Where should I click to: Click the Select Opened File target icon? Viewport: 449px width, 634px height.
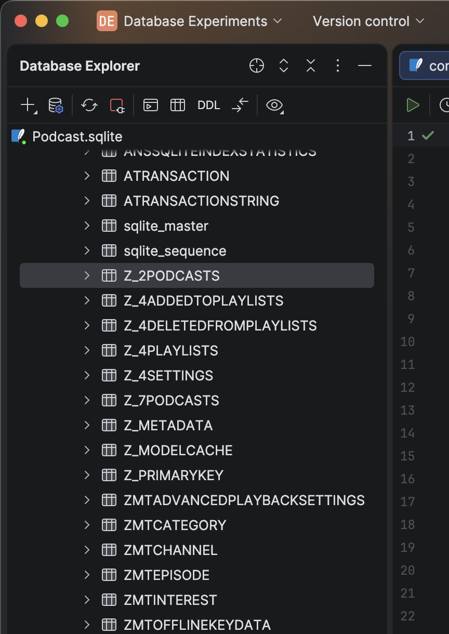coord(257,65)
